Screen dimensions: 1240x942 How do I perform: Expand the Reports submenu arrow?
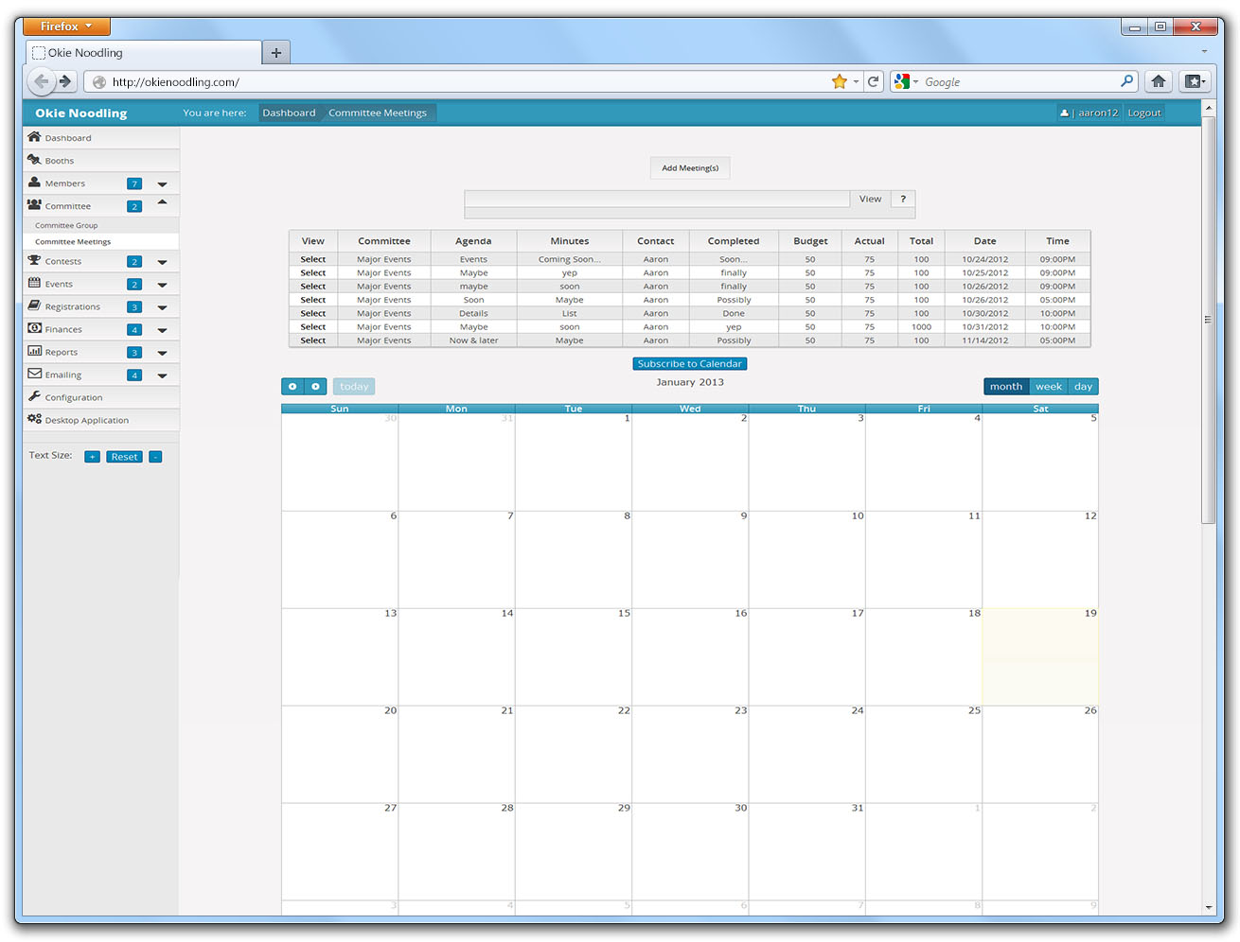(162, 353)
